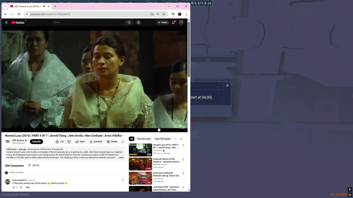Close the Heneral Luna browser tab
Image resolution: width=353 pixels, height=198 pixels.
49,6
